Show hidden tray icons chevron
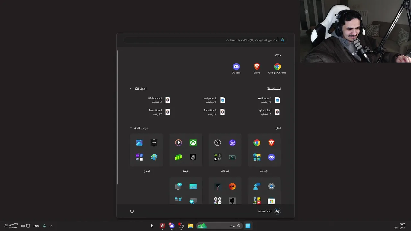This screenshot has width=411, height=231. 51,226
